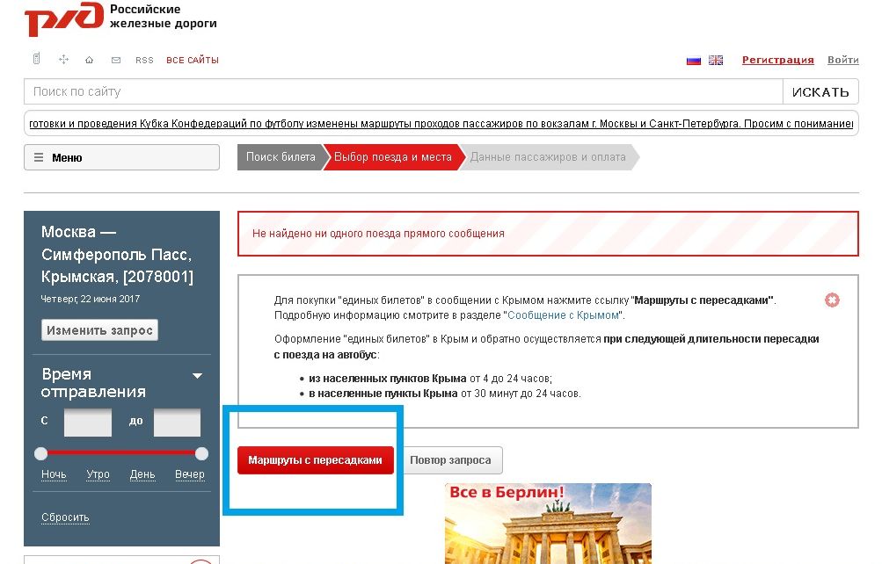Click the site map arrows icon
This screenshot has height=564, width=882.
(x=63, y=60)
